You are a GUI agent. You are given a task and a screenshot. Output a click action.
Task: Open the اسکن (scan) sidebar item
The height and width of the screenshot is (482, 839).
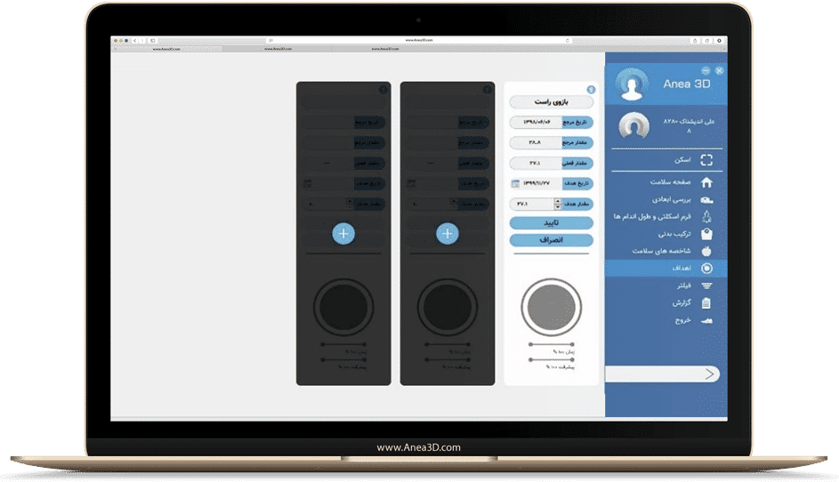pos(666,160)
